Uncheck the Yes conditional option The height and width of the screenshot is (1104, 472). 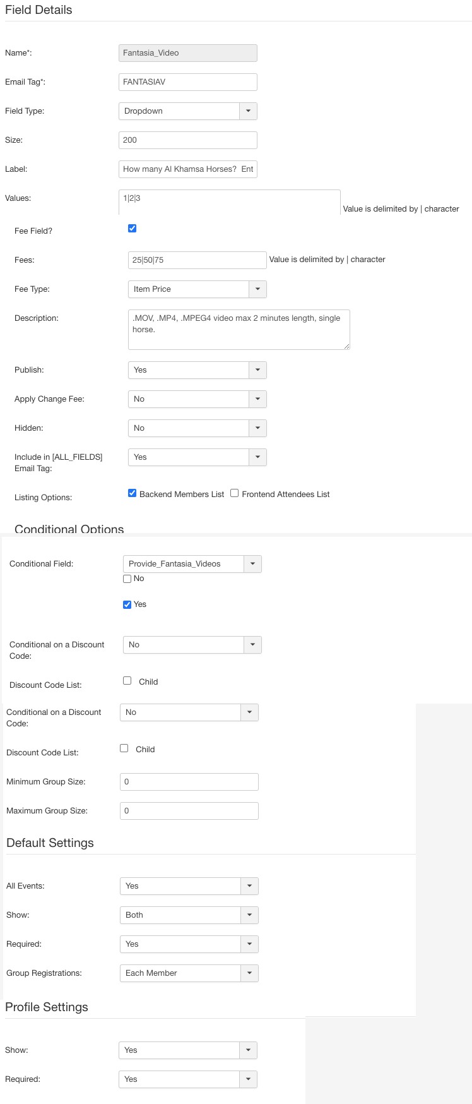[127, 604]
